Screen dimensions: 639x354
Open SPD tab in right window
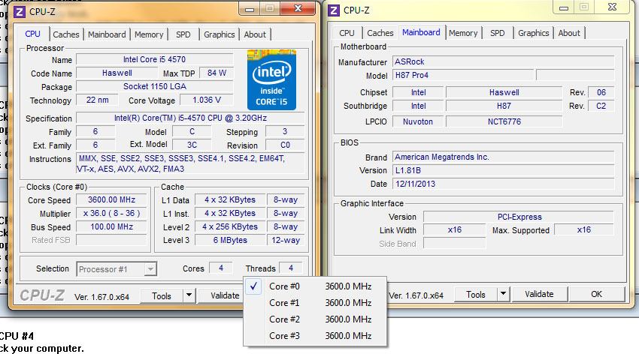pyautogui.click(x=497, y=33)
